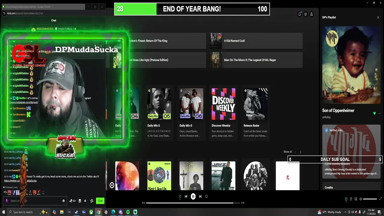Open Kick chat settings gear

(x=85, y=201)
